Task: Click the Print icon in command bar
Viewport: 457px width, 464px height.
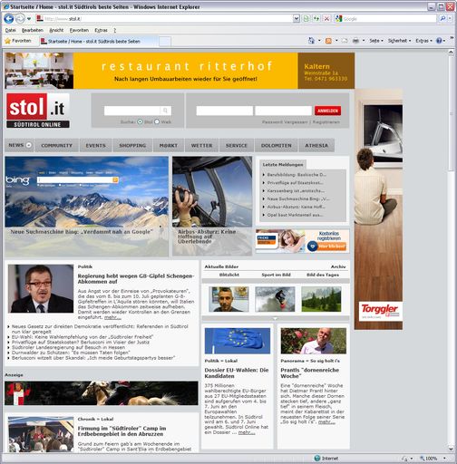Action: 355,41
